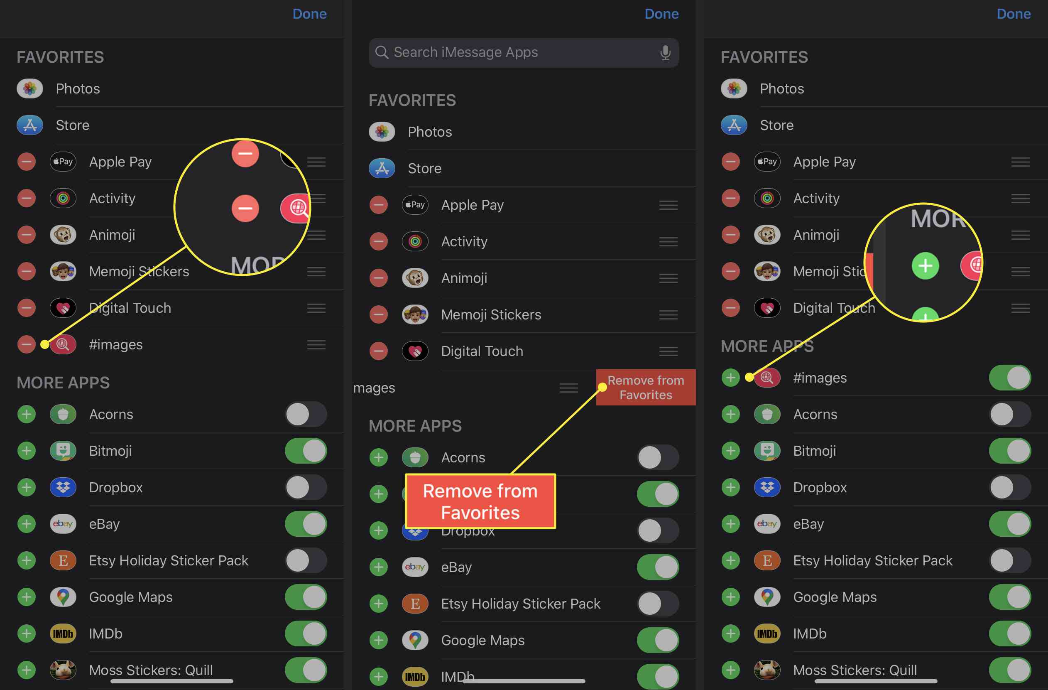This screenshot has width=1048, height=690.
Task: Tap the red minus button next to Activity
Action: tap(27, 198)
